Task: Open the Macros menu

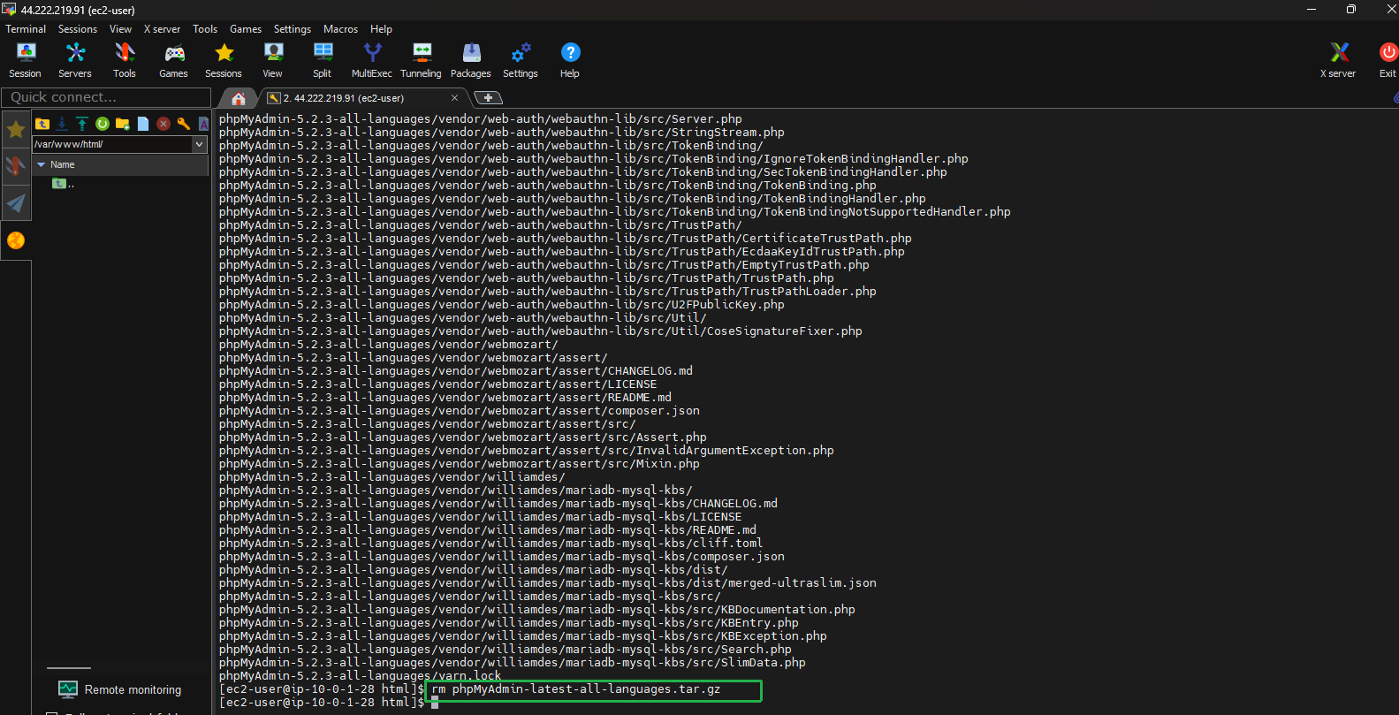Action: click(x=340, y=29)
